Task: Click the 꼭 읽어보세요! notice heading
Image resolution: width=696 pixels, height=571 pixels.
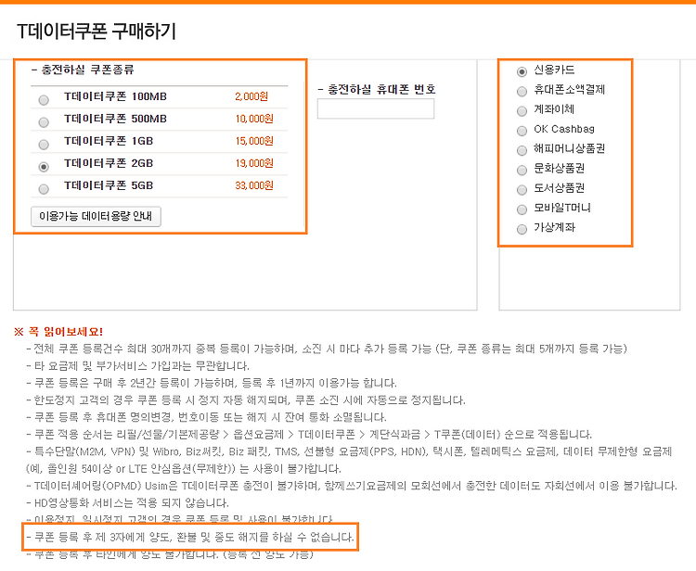Action: click(58, 332)
